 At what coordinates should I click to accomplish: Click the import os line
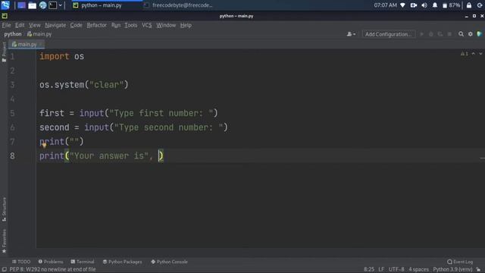61,56
